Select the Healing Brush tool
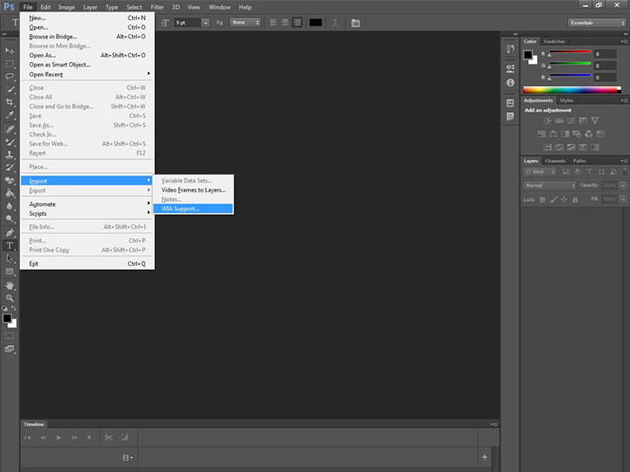Screen dimensions: 630x472 [x=10, y=129]
